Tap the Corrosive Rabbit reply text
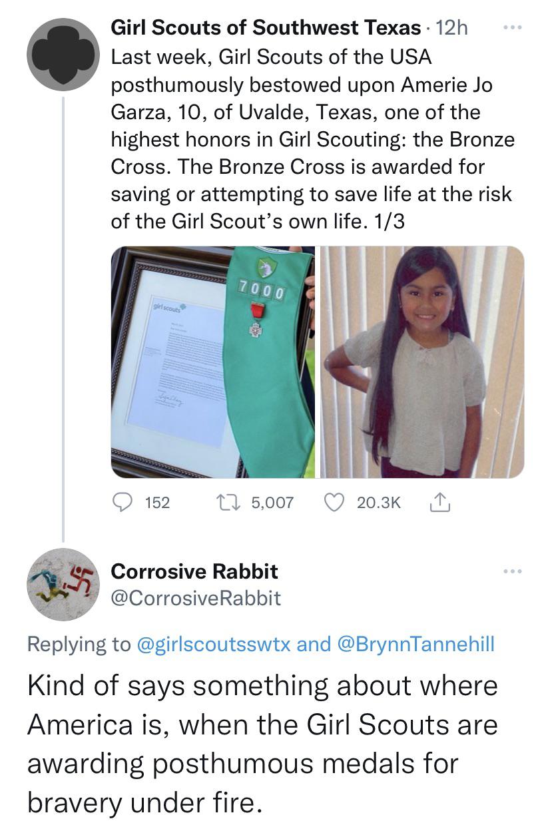Screen dimensions: 540x831 [x=262, y=744]
